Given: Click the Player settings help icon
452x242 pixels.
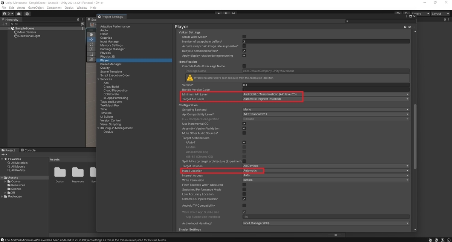Looking at the screenshot, I should point(405,27).
